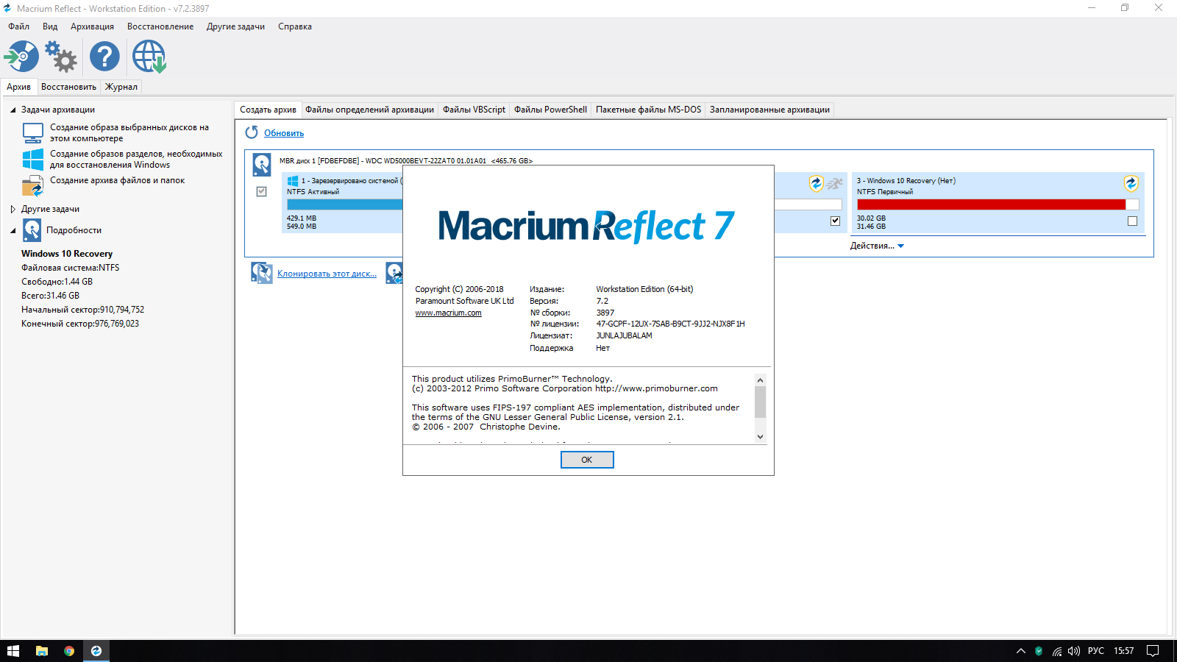The image size is (1177, 662).
Task: Click the refresh icon next to Обновить
Action: [x=252, y=132]
